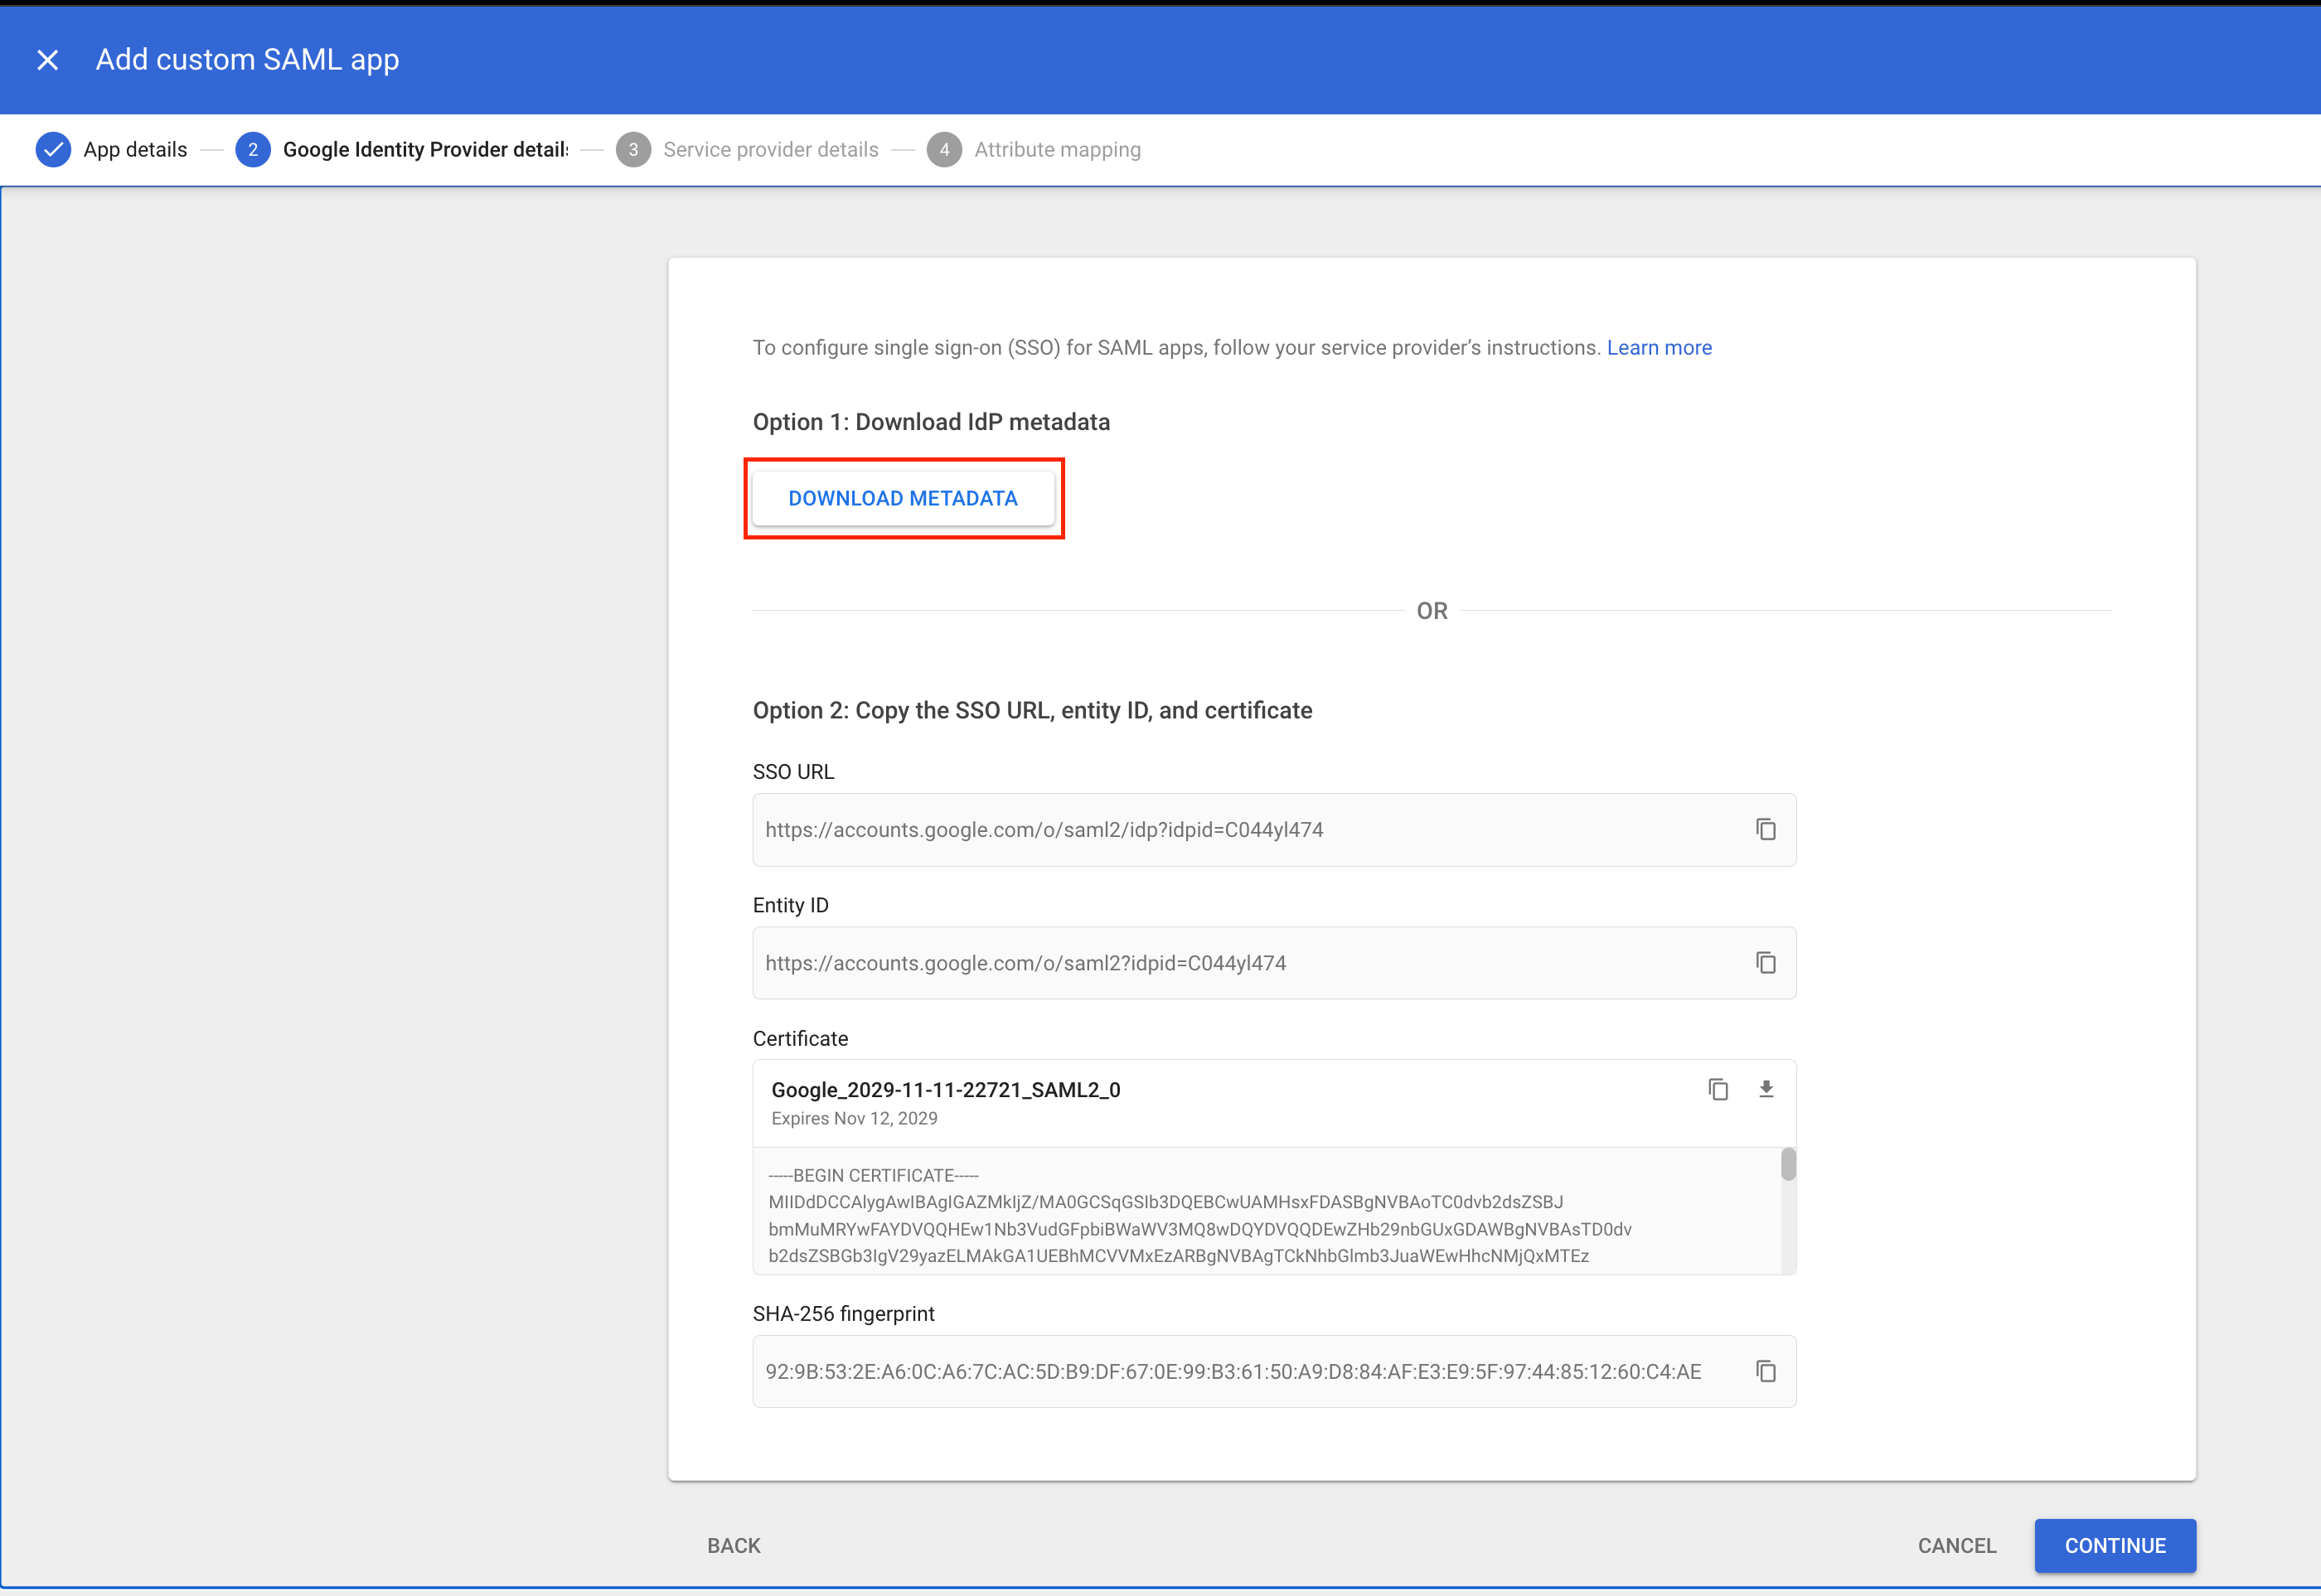Copy the Entity ID value
The image size is (2321, 1596).
1766,962
